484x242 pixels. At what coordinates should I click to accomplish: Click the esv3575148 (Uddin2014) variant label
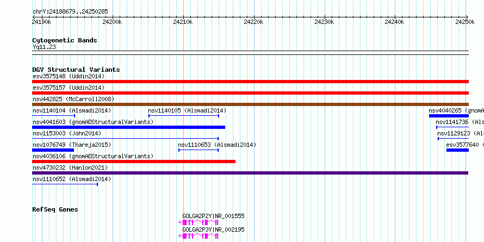tap(69, 76)
